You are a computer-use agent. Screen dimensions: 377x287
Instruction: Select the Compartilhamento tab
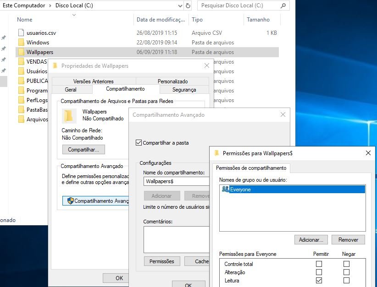click(x=125, y=89)
